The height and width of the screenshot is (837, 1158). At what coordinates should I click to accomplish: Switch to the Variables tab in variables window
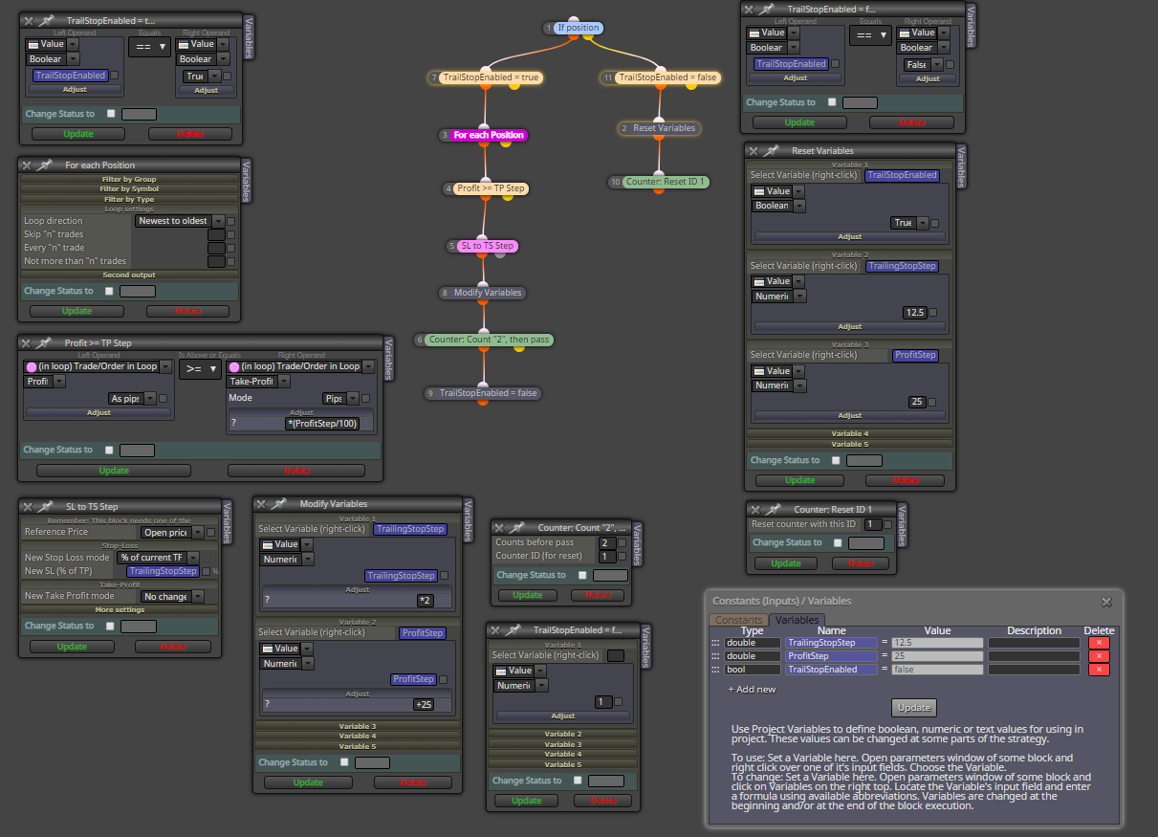point(797,620)
